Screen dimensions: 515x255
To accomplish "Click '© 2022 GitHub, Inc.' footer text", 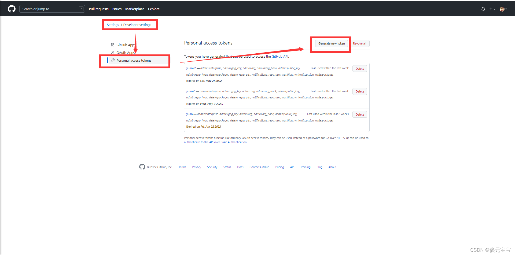I will pyautogui.click(x=160, y=167).
